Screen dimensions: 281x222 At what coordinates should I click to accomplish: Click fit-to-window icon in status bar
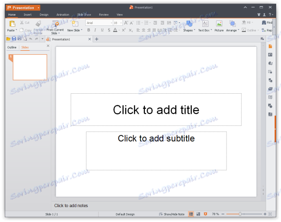coord(270,214)
